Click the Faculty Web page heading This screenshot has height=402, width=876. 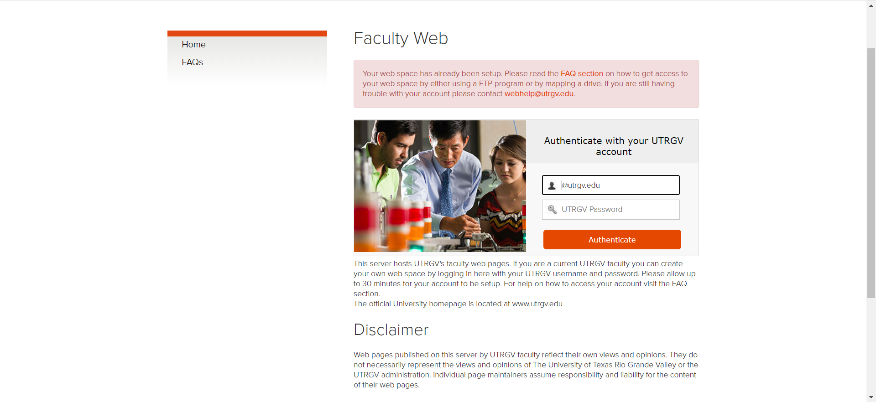[401, 39]
